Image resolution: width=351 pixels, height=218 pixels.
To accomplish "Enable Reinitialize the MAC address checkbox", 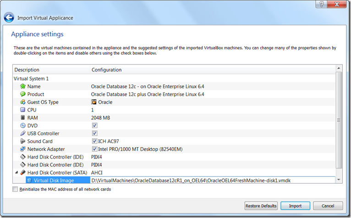I will pyautogui.click(x=16, y=189).
